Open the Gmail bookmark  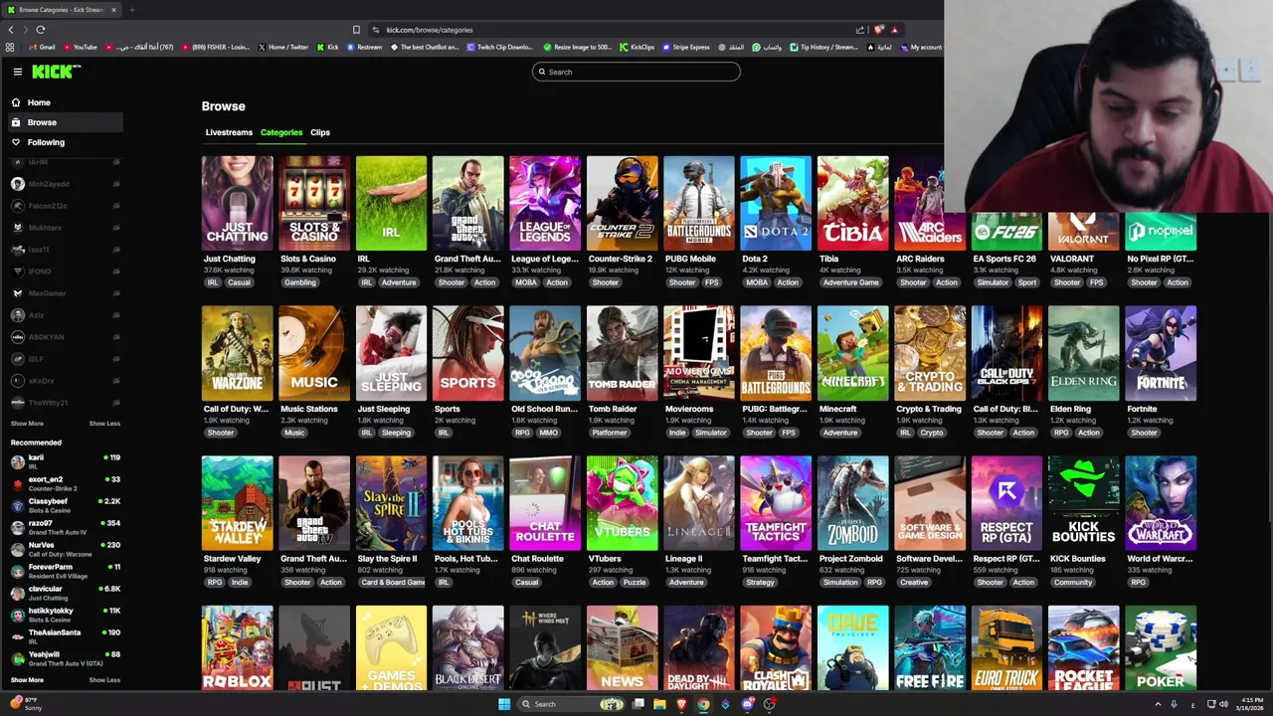42,47
